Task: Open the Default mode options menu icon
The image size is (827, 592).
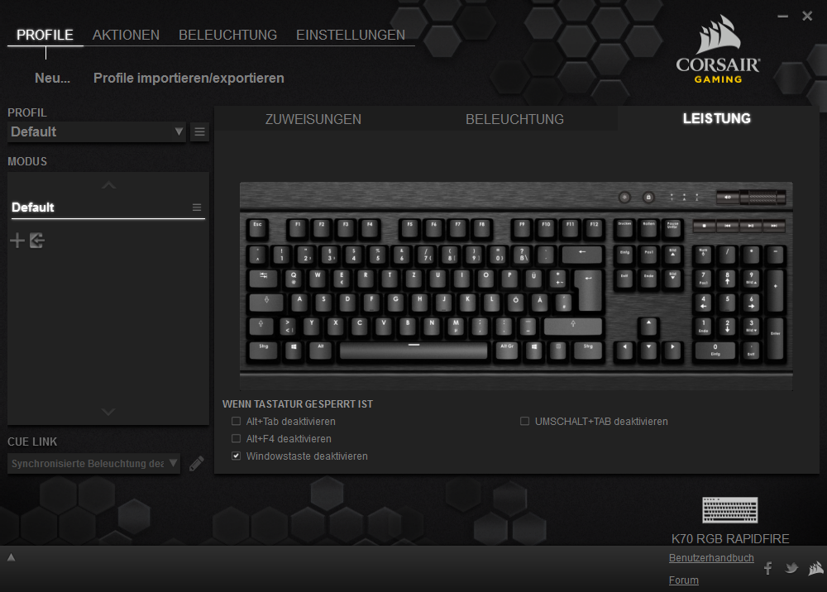Action: pos(197,208)
